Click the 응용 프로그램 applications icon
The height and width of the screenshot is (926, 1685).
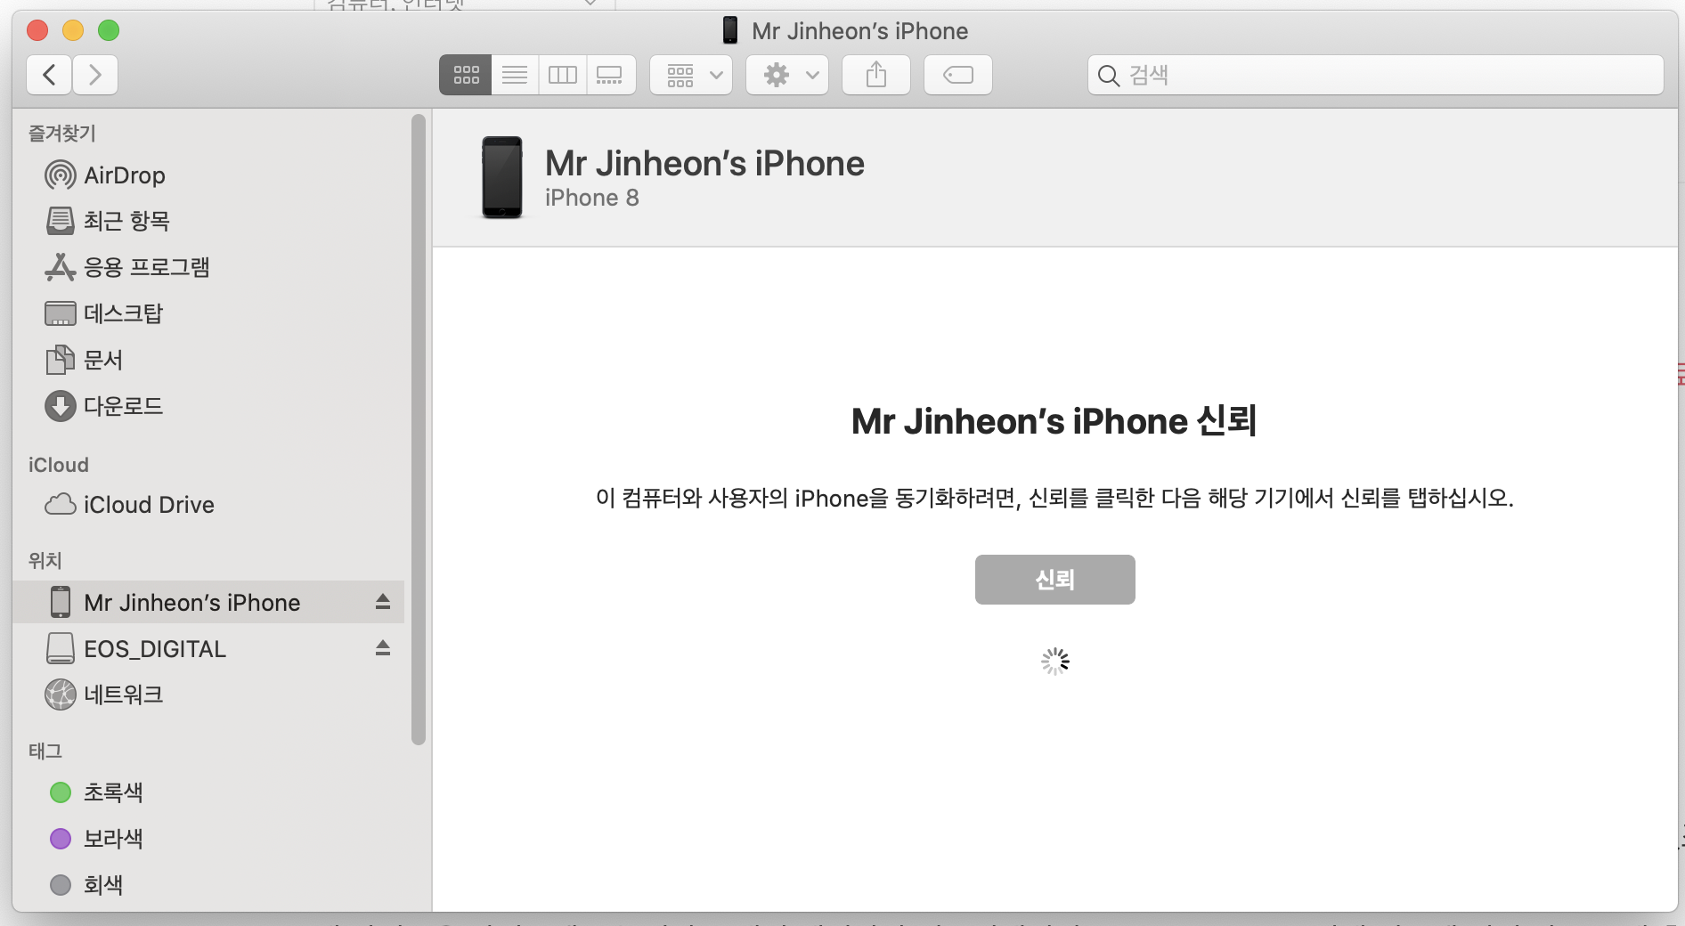pyautogui.click(x=61, y=267)
